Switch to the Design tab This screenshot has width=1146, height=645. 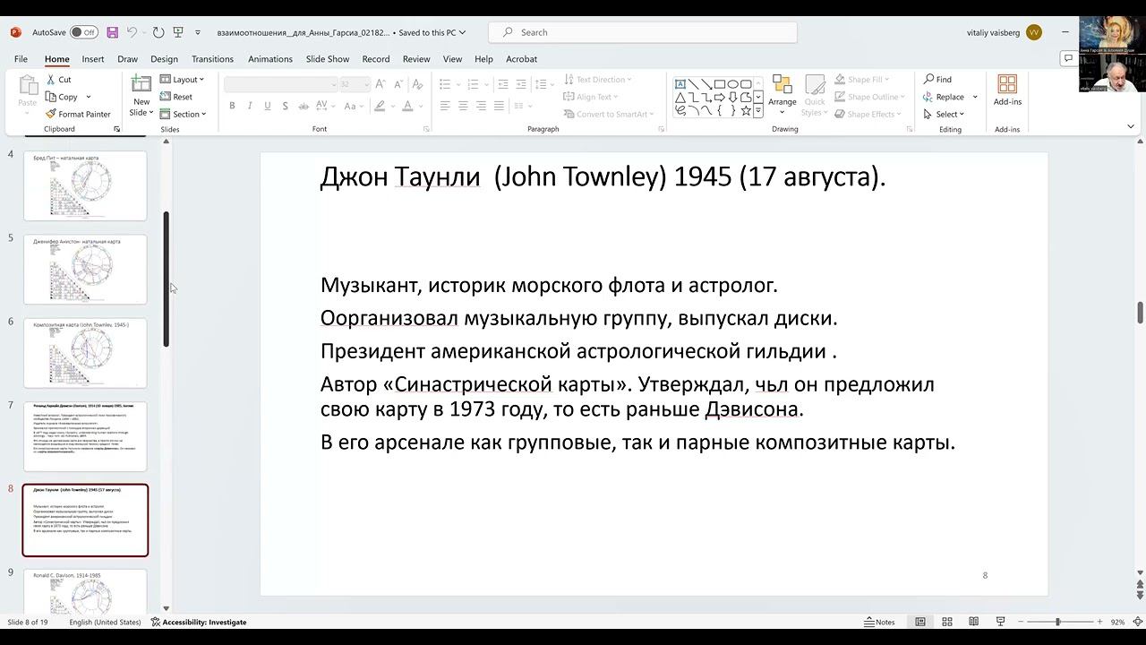pos(164,59)
